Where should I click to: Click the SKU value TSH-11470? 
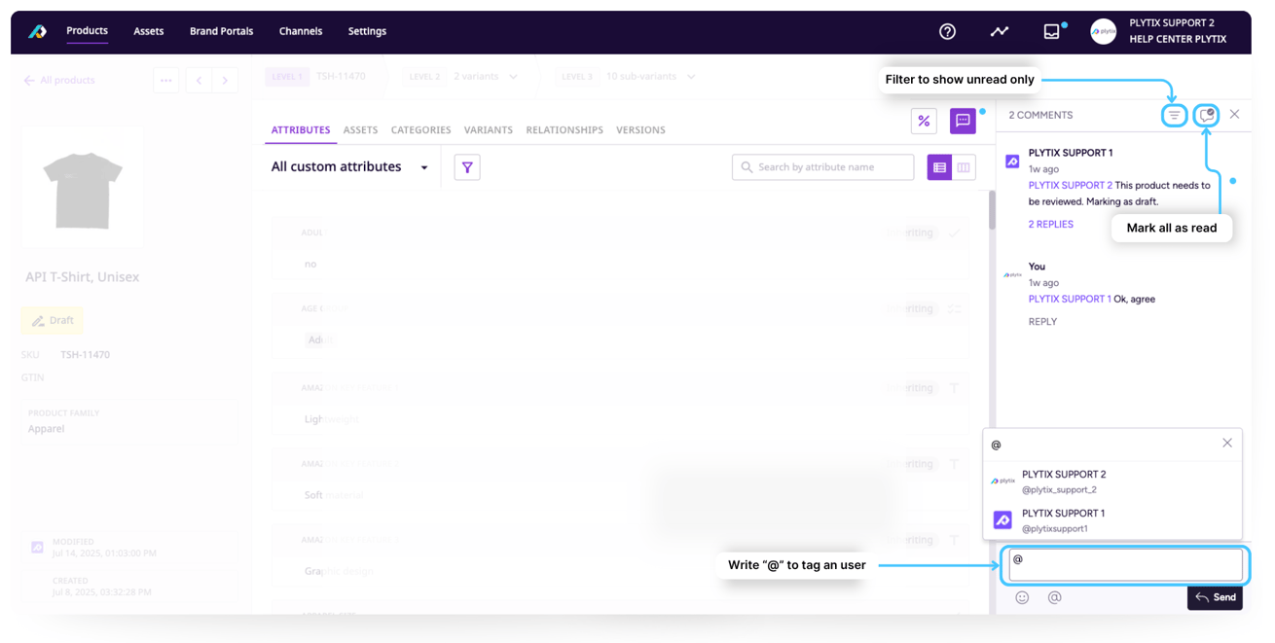[85, 355]
